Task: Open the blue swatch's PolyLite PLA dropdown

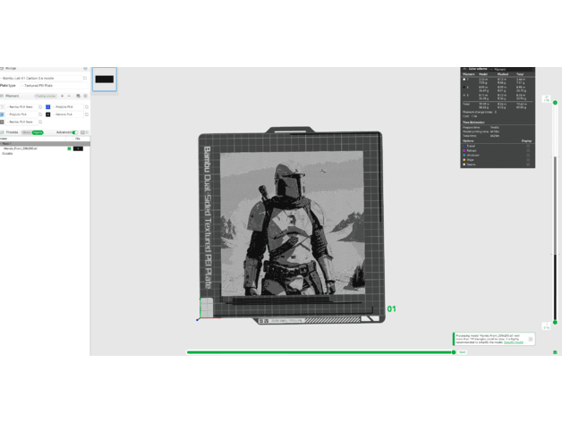Action: pos(68,106)
